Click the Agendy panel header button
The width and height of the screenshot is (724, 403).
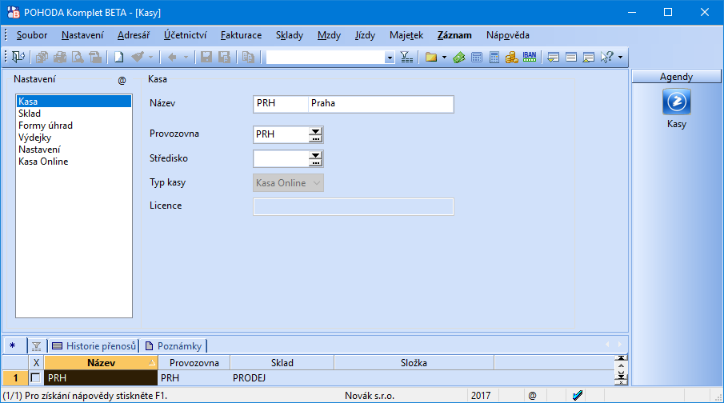(676, 77)
